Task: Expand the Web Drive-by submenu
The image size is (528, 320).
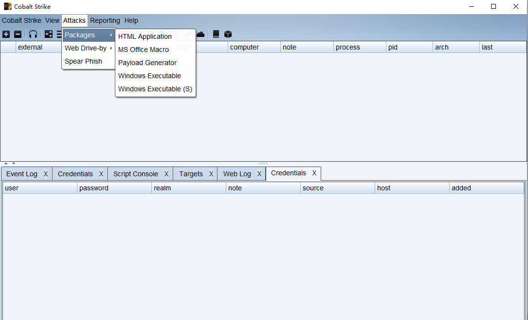Action: [89, 48]
